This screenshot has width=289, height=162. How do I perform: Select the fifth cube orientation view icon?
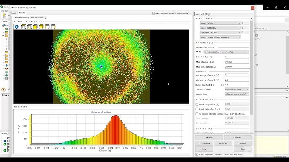47,27
